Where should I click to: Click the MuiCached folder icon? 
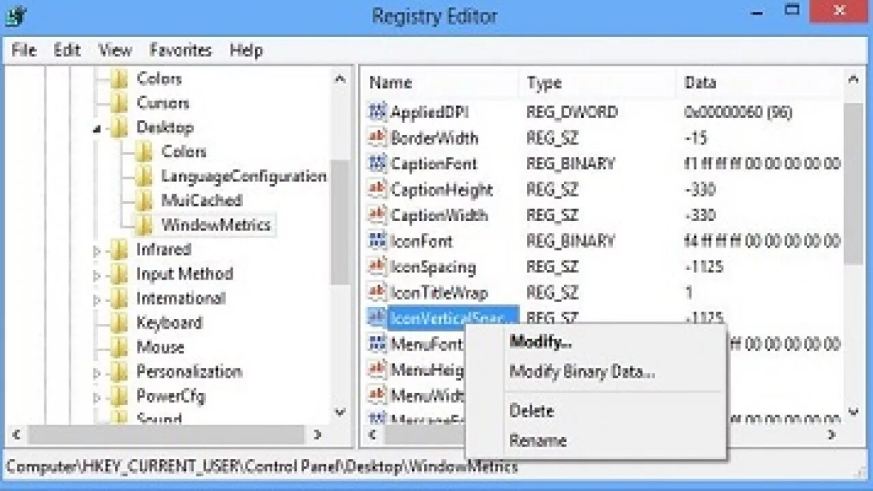coord(144,201)
